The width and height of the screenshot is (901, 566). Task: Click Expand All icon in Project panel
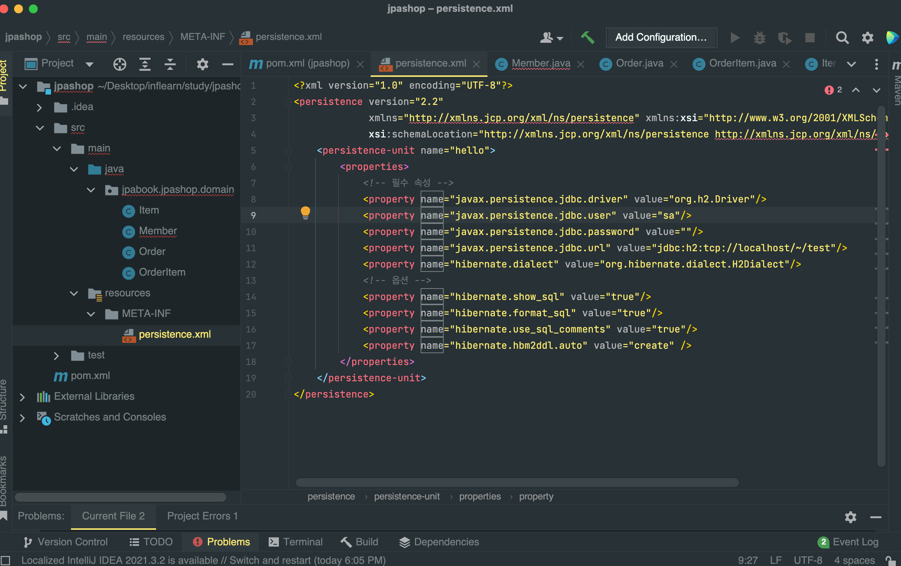pos(145,64)
